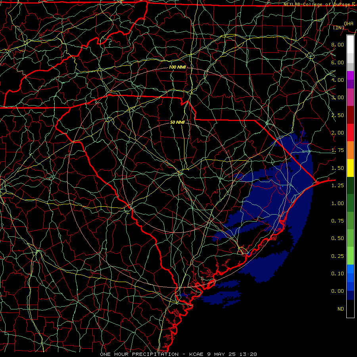Click the 1.25 legend value

click(x=338, y=186)
